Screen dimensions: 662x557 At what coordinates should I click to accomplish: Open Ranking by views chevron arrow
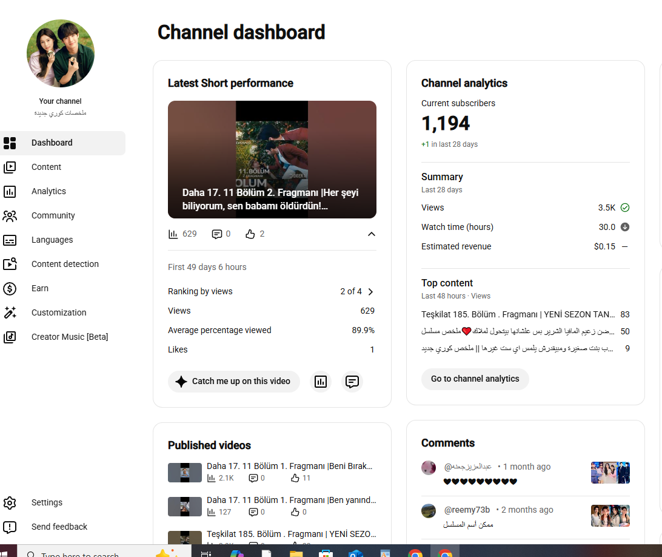click(x=370, y=292)
